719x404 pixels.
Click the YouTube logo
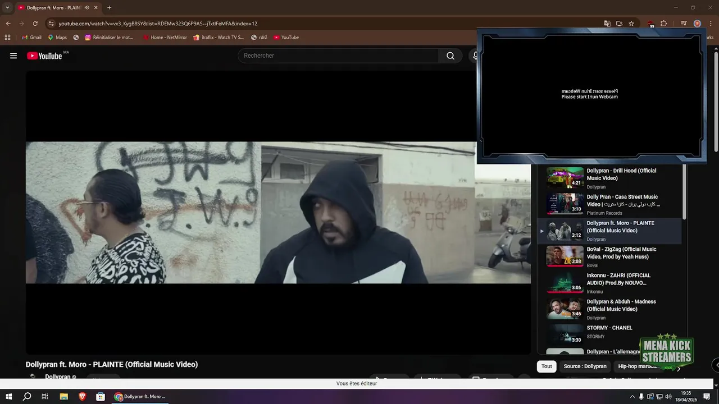click(x=44, y=56)
